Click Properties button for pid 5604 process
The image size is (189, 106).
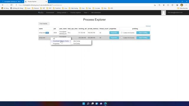(x=114, y=33)
